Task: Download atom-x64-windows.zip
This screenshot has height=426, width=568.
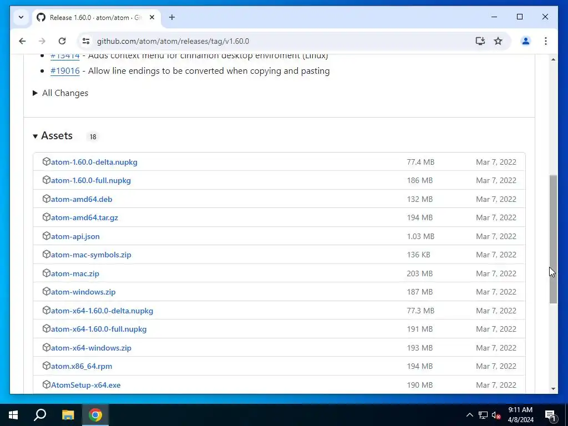Action: (x=92, y=348)
